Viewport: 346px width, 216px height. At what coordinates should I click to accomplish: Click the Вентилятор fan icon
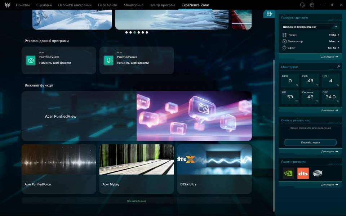tap(284, 41)
